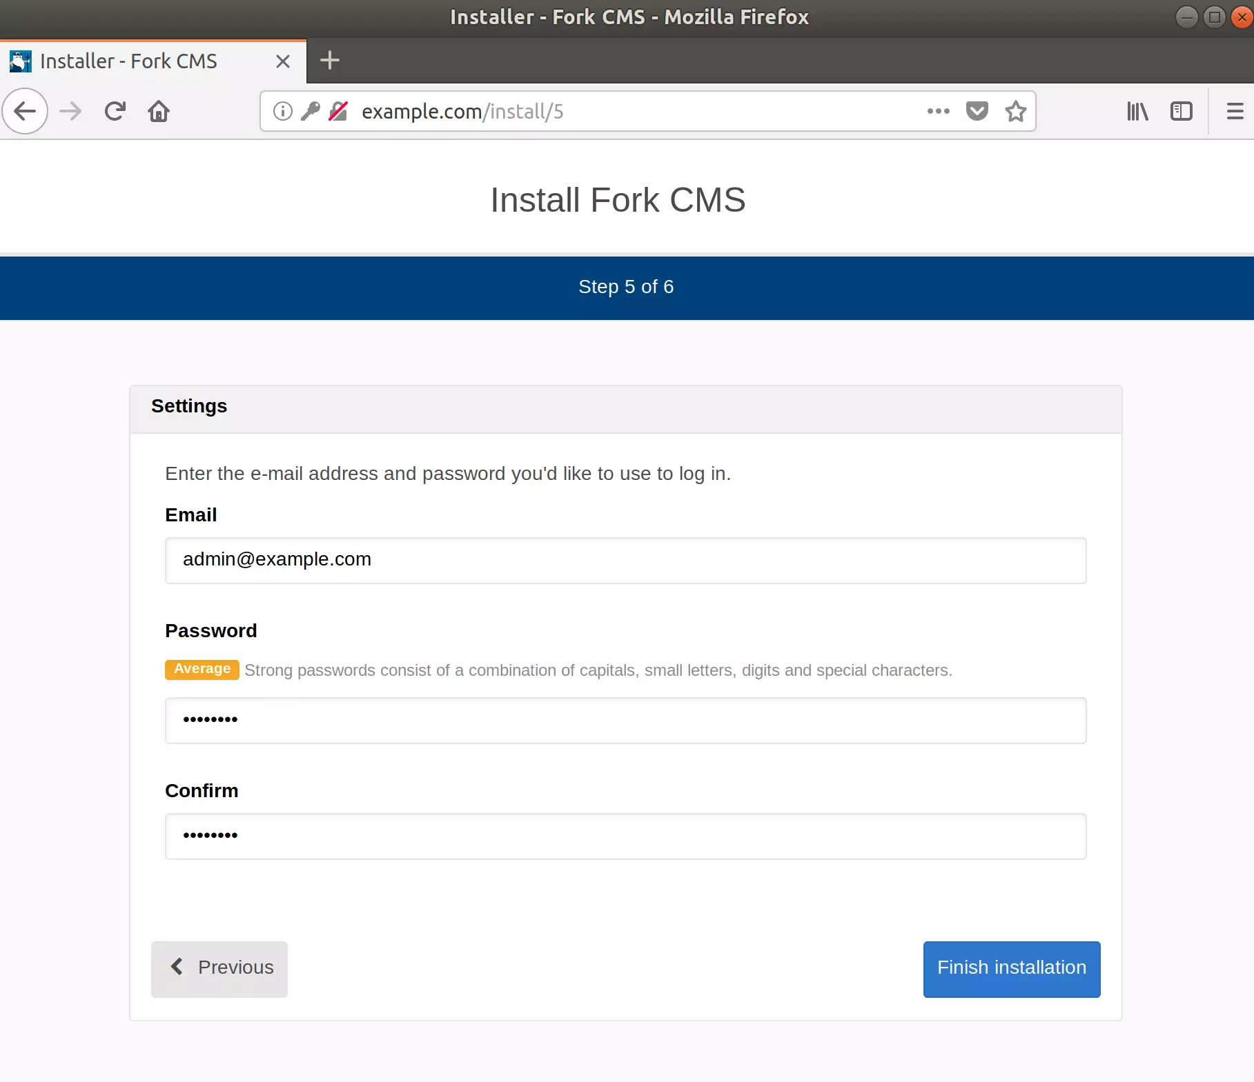Click the browser forward arrow
This screenshot has width=1254, height=1082.
tap(70, 111)
